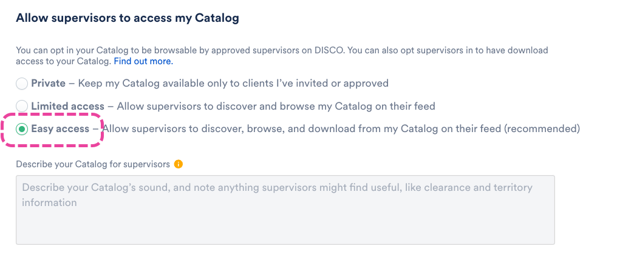Focus the Catalog description text area
The height and width of the screenshot is (266, 617).
tap(285, 210)
